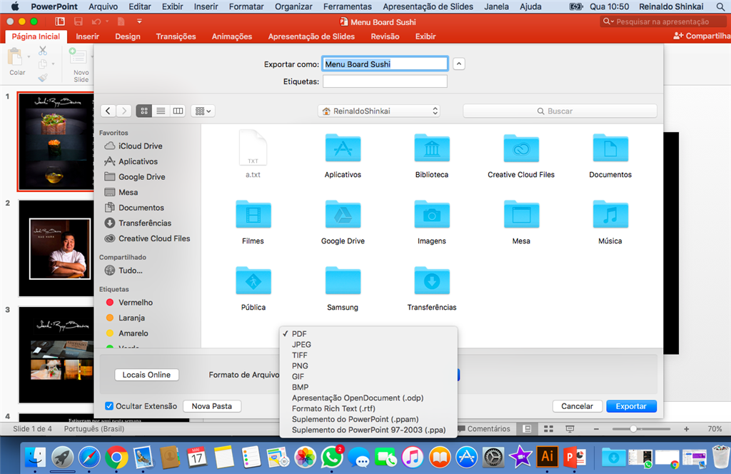Open the Biblioteca folder icon
Viewport: 731px width, 474px height.
click(432, 148)
